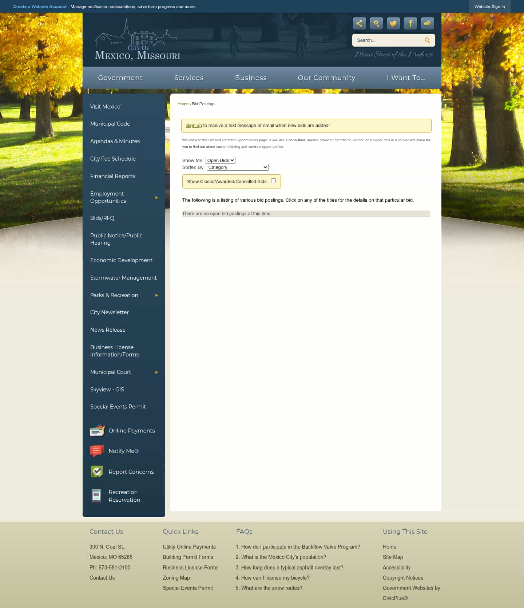
Task: Open Mexico City's population FAQ
Action: coord(283,557)
